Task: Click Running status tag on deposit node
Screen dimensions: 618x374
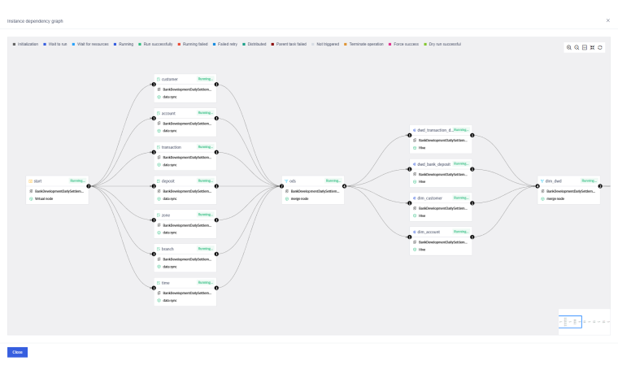Action: click(x=205, y=180)
